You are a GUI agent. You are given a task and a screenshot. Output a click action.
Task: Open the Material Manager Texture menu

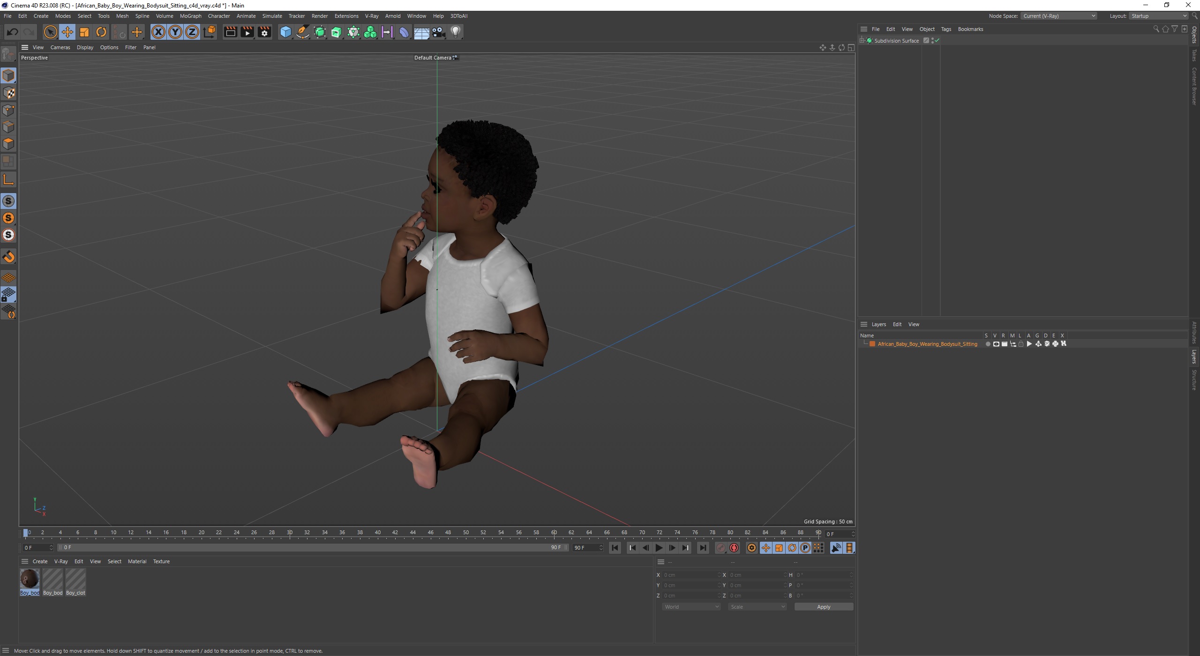[x=161, y=561]
